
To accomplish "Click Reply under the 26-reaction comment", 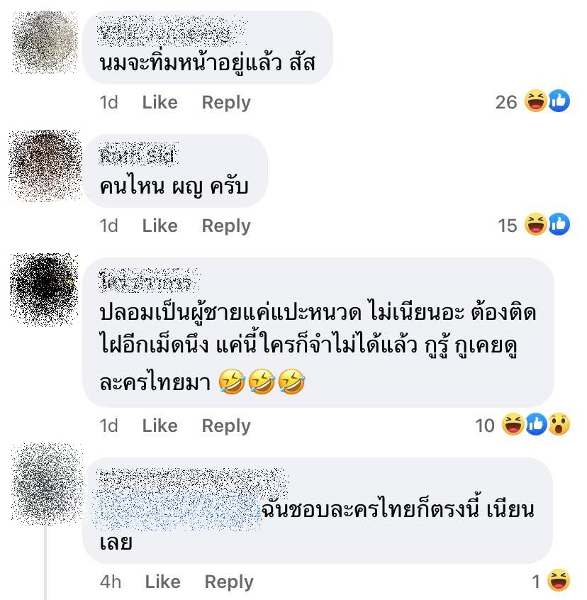I will click(226, 103).
